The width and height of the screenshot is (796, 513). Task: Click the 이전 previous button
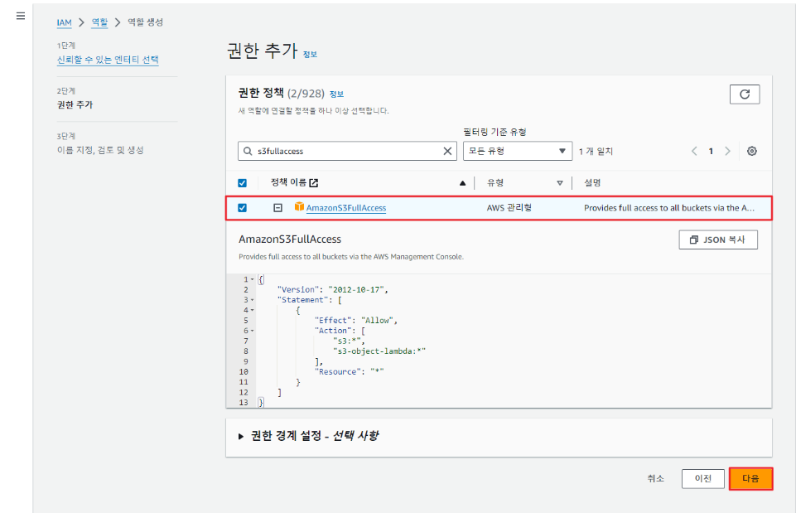pyautogui.click(x=702, y=478)
